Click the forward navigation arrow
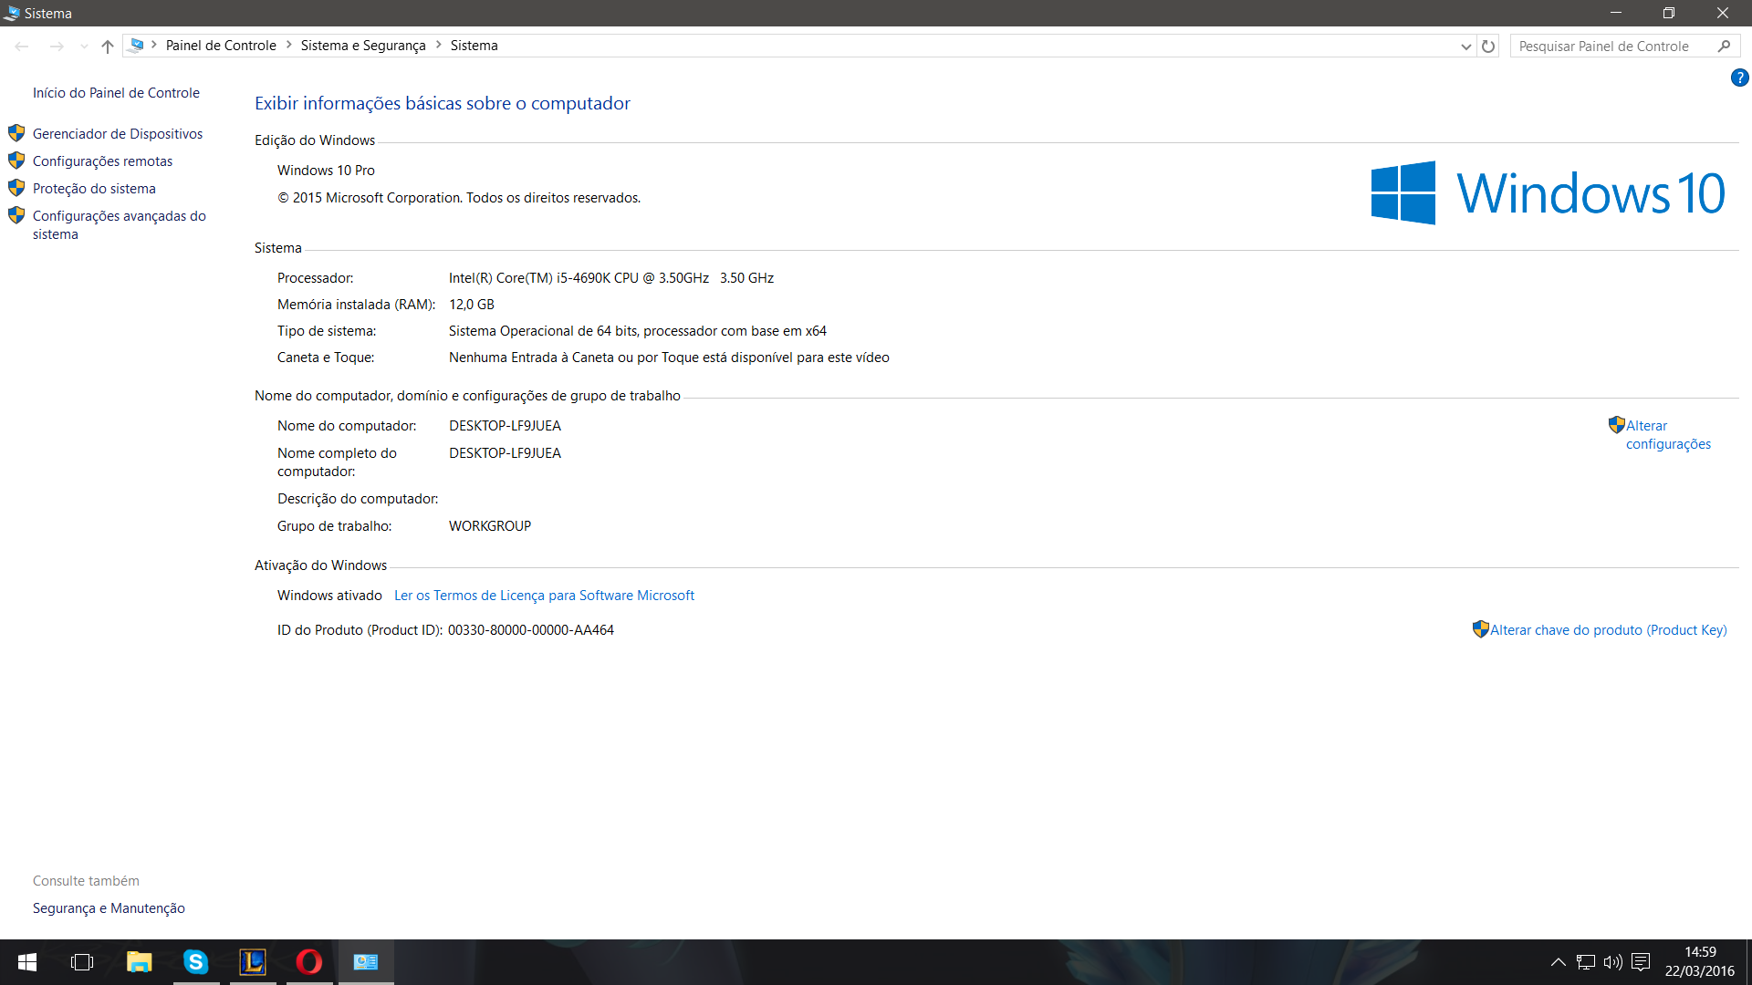This screenshot has width=1752, height=985. (x=57, y=46)
